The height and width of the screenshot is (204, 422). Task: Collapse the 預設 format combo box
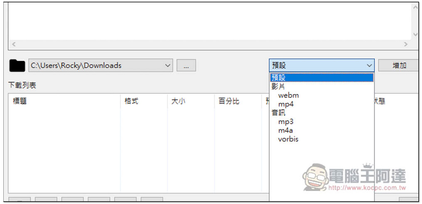pyautogui.click(x=322, y=65)
